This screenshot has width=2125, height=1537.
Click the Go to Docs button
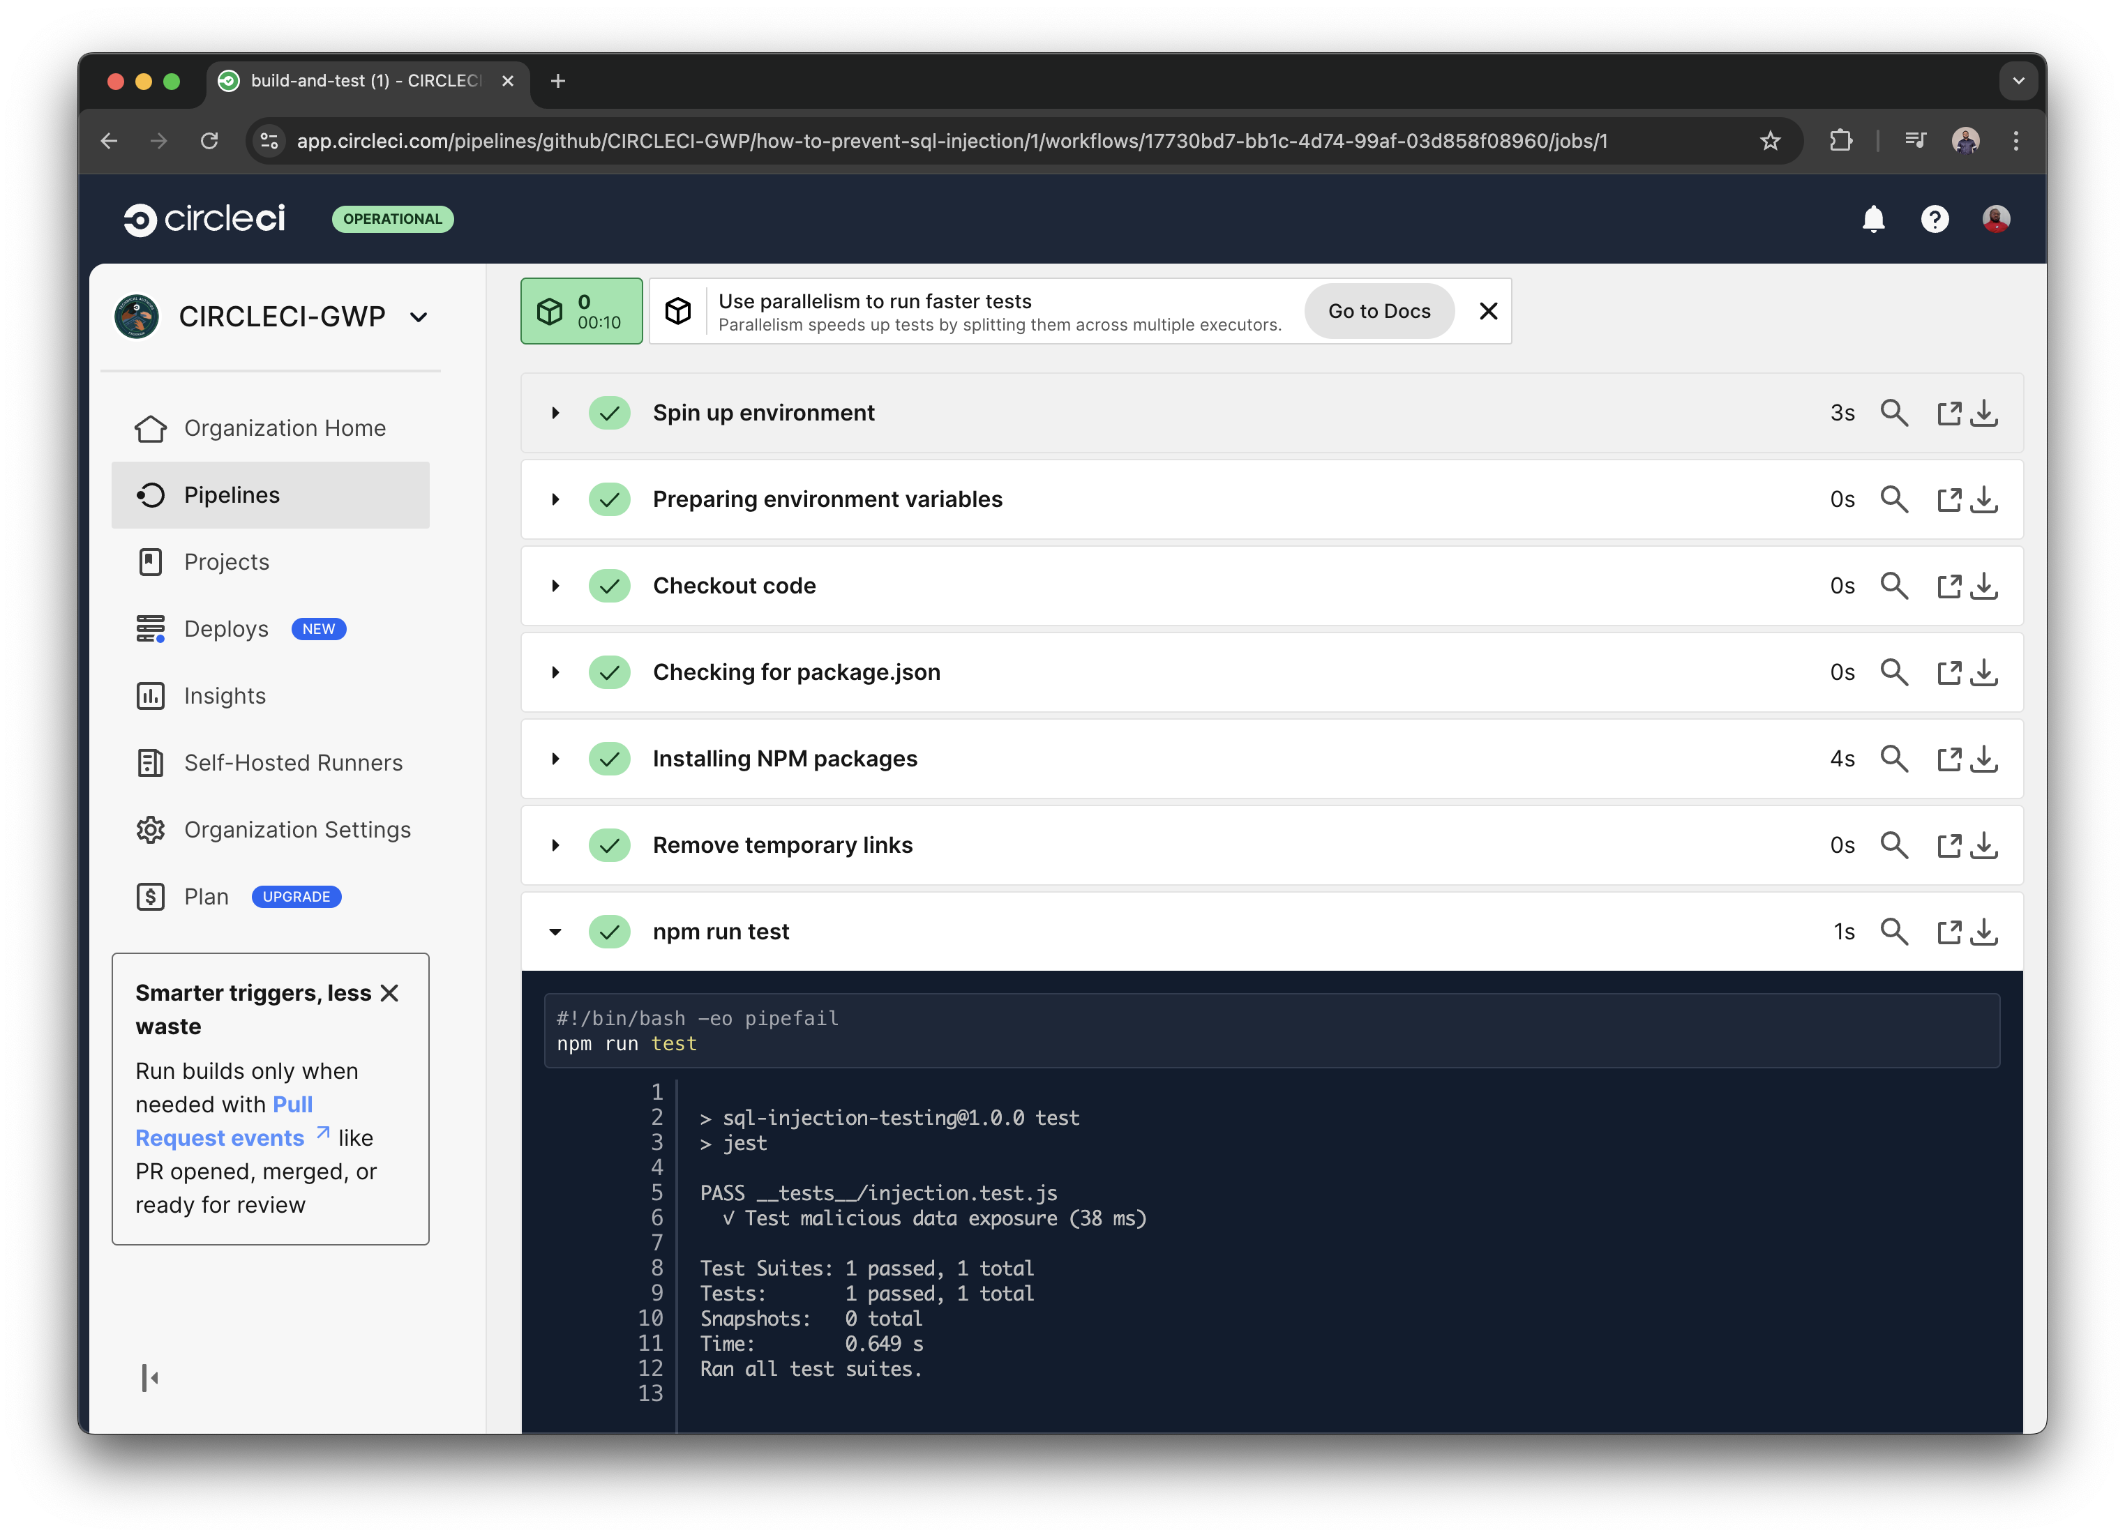point(1379,310)
